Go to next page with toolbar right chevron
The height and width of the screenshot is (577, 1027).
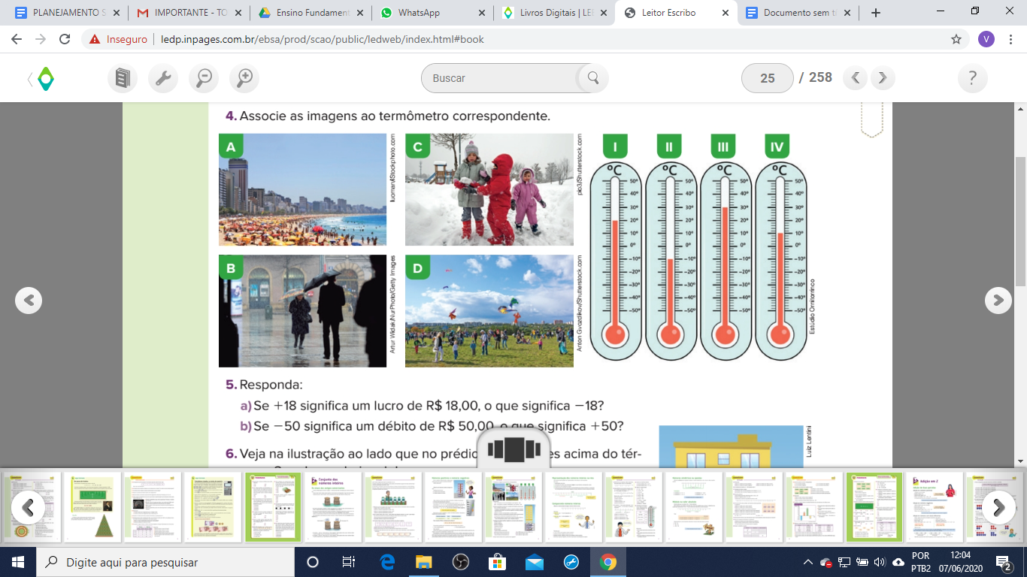click(883, 78)
